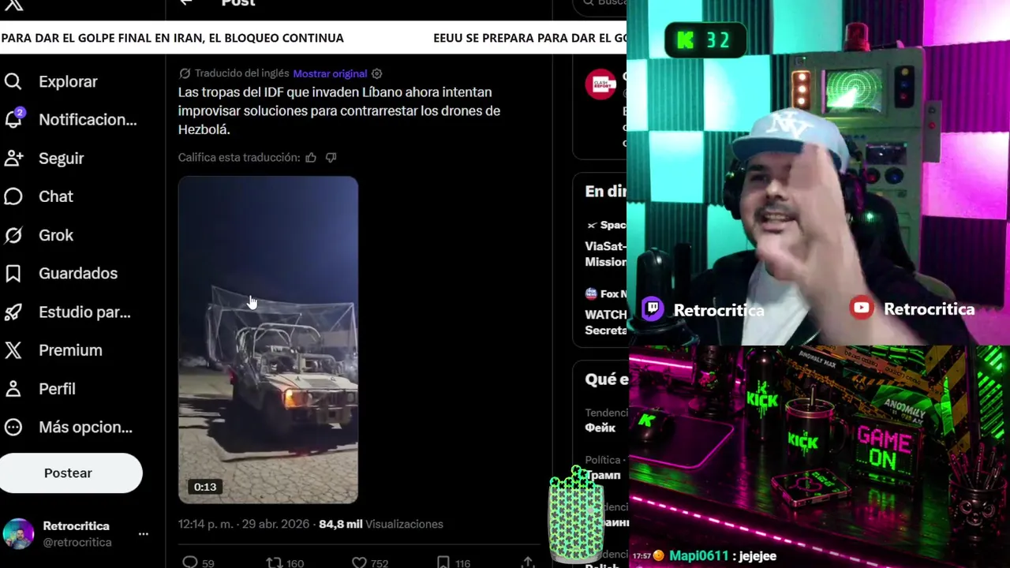
Task: Open Grok in the sidebar
Action: tap(55, 235)
